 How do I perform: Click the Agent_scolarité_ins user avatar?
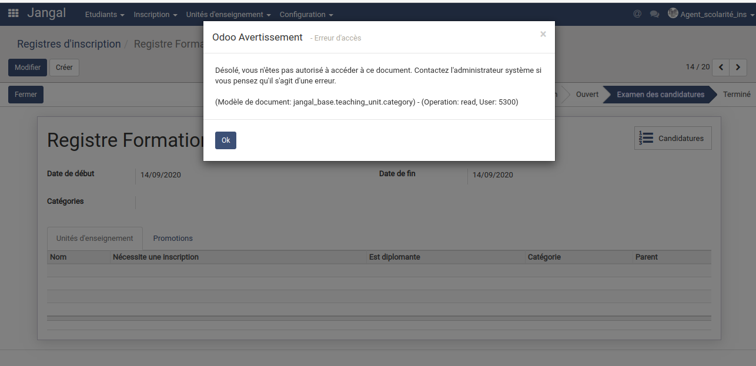click(x=673, y=14)
